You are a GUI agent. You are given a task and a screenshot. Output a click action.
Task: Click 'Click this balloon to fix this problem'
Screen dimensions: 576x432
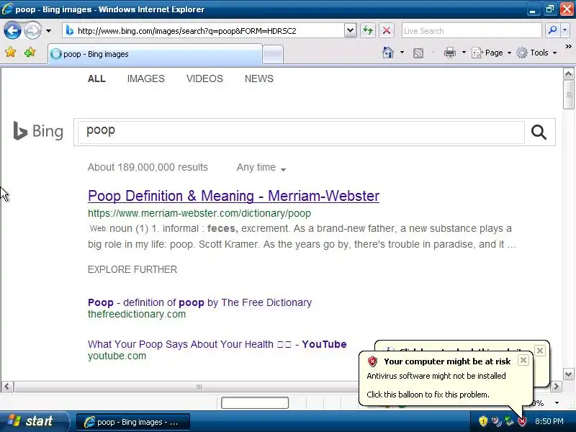click(x=428, y=395)
